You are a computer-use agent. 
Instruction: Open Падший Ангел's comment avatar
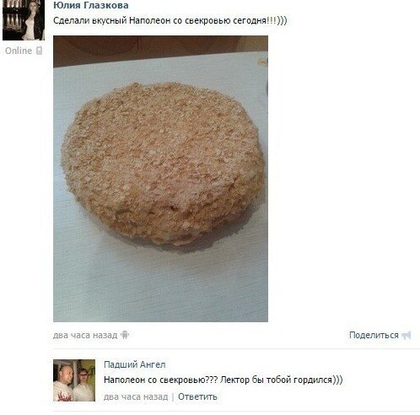point(74,380)
